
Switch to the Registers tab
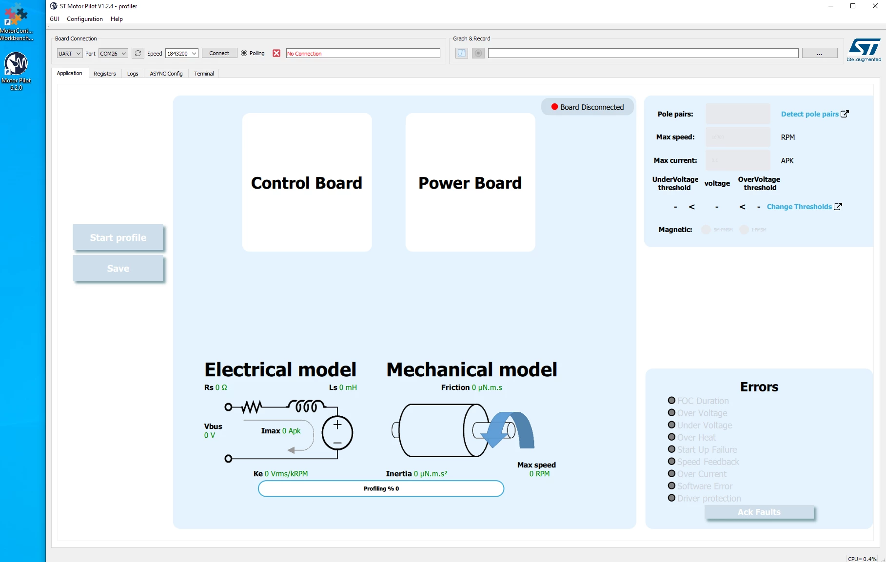click(105, 74)
